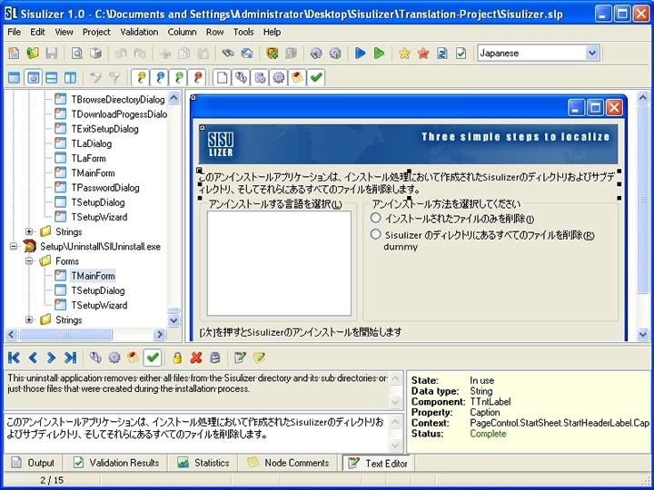Open the Node Comments tab
The image size is (654, 490).
pos(289,463)
